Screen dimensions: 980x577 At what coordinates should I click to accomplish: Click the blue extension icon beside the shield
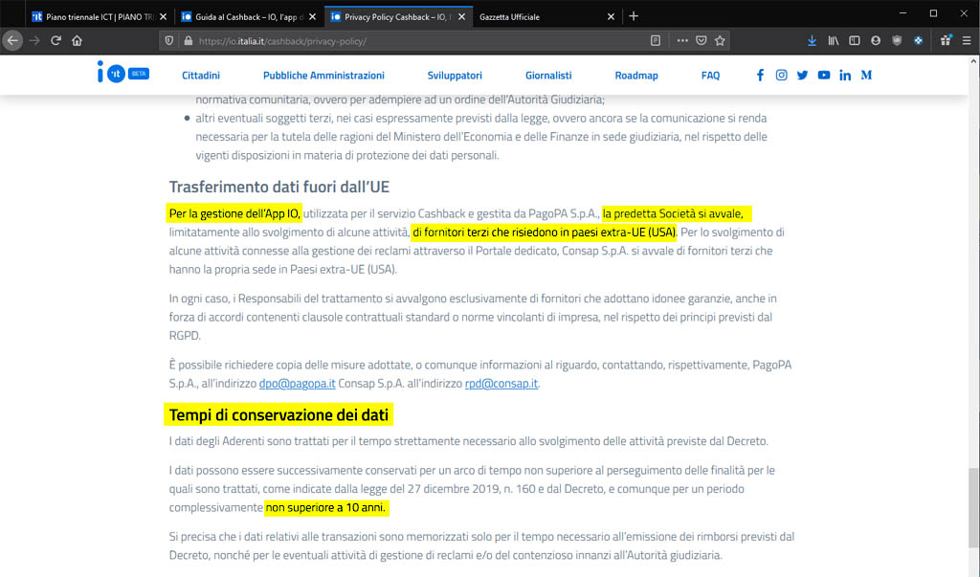coord(918,40)
